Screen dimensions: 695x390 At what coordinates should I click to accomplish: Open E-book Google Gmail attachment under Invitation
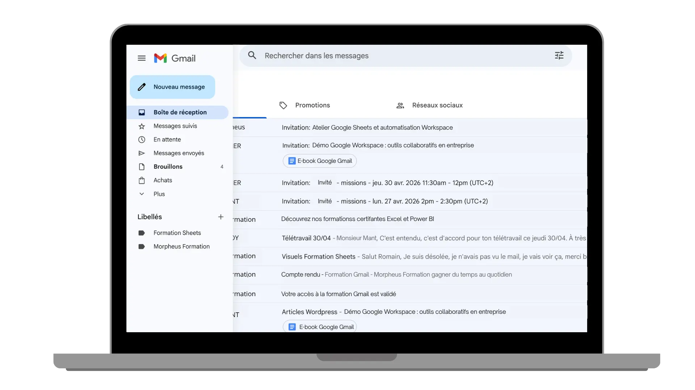320,161
